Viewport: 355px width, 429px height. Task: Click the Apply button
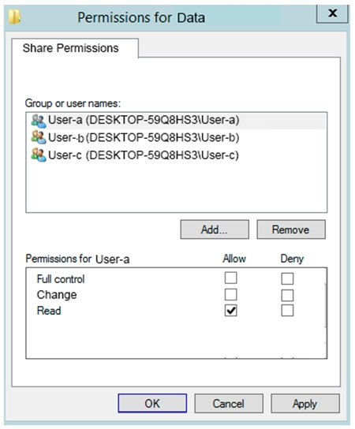305,404
